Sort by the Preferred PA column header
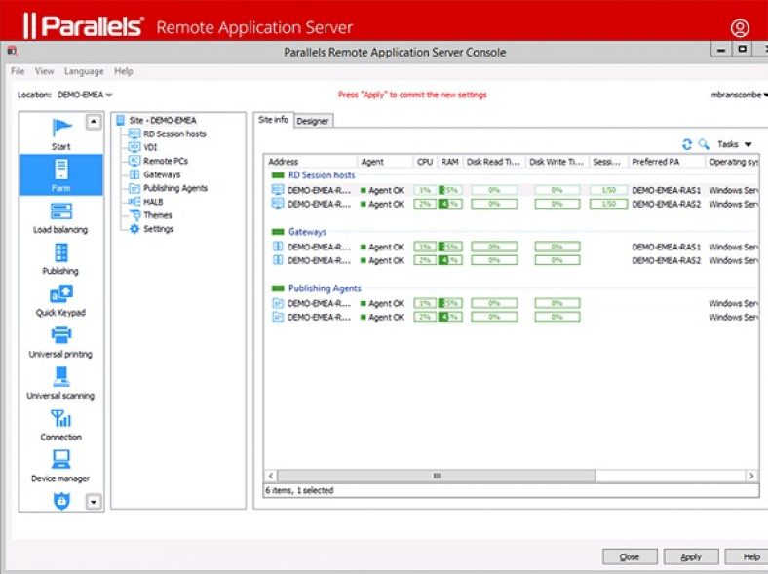This screenshot has width=768, height=574. pos(666,162)
